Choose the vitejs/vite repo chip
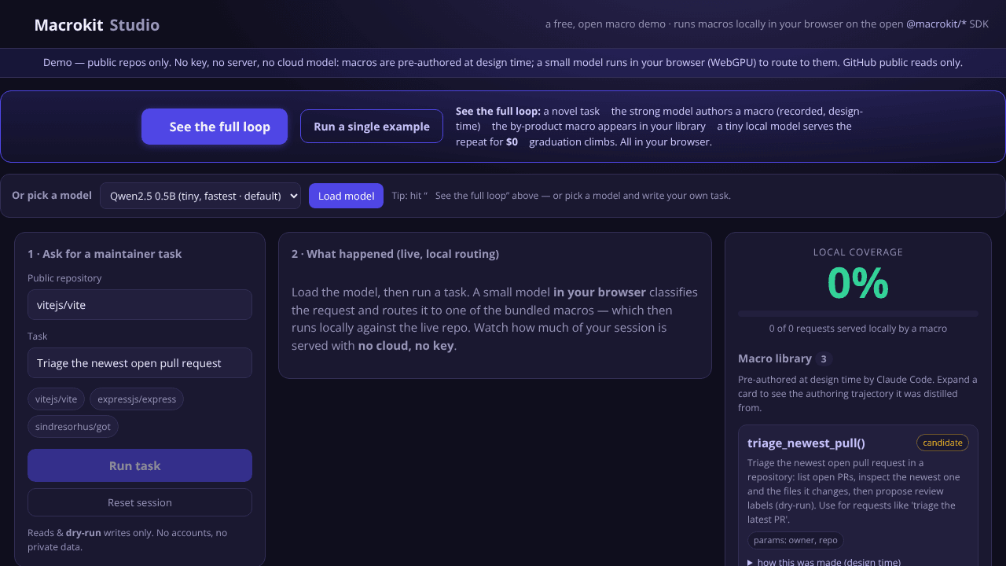1006x566 pixels. 57,399
